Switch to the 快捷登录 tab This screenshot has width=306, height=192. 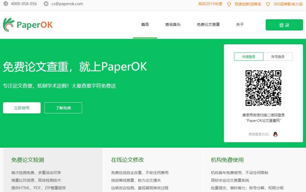pyautogui.click(x=249, y=57)
